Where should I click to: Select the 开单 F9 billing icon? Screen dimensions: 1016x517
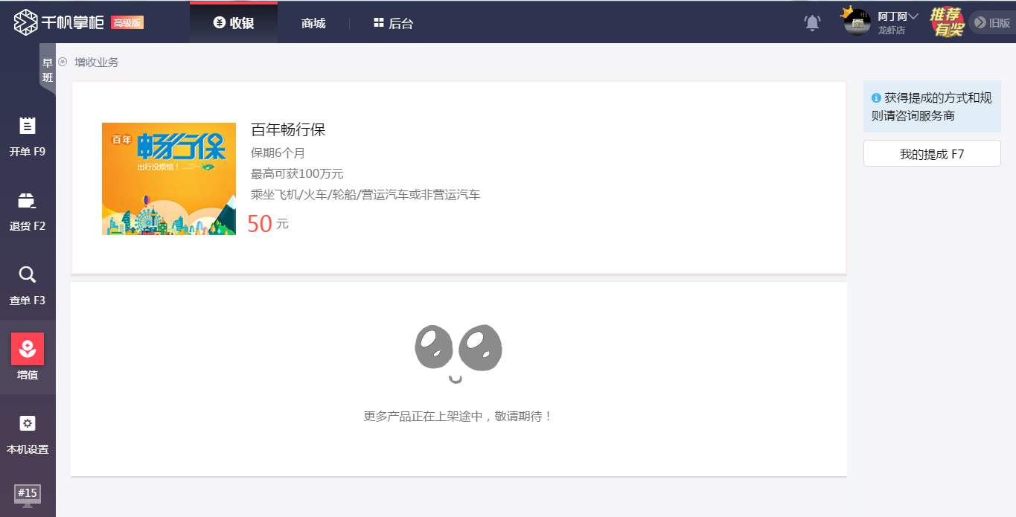[28, 126]
